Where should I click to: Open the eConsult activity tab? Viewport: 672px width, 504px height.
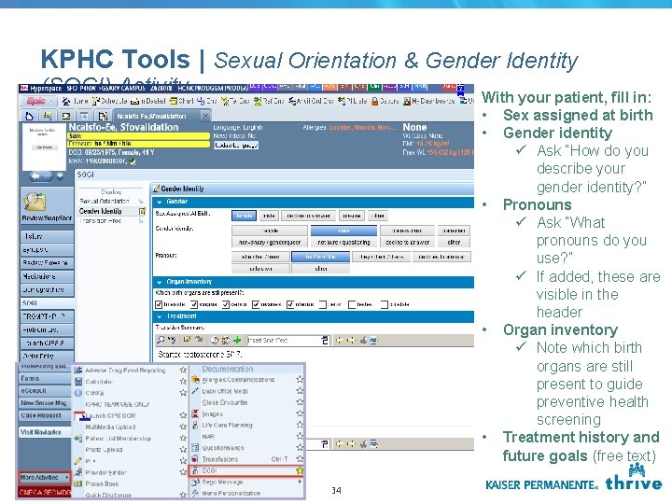pos(44,391)
